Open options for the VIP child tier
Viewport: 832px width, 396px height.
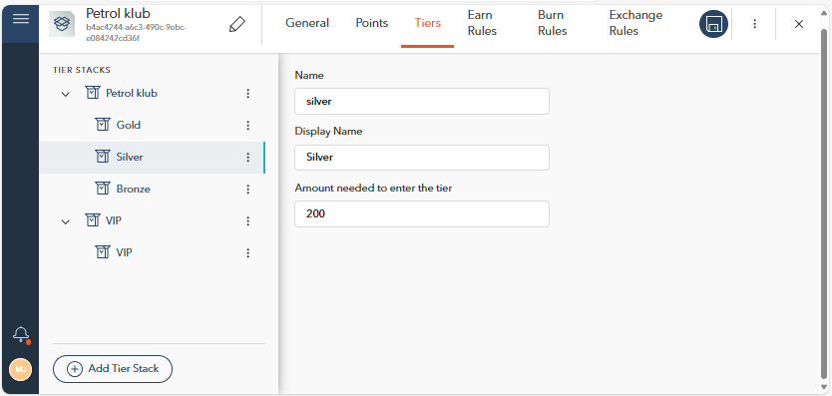pos(247,252)
